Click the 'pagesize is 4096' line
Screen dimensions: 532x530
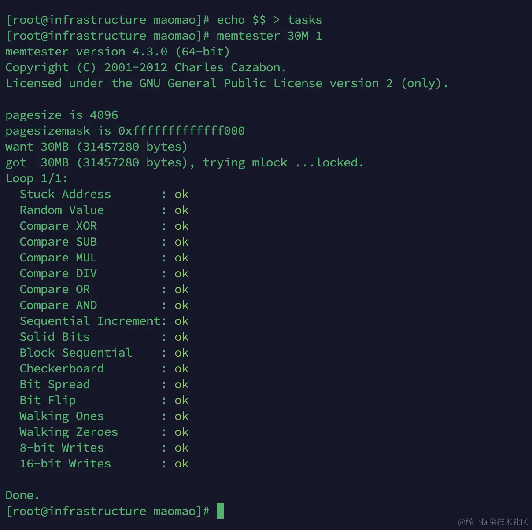62,115
